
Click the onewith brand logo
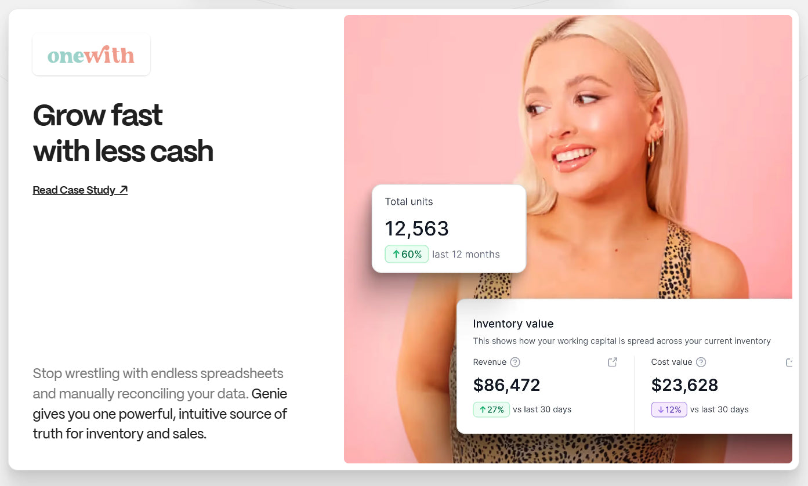[91, 55]
